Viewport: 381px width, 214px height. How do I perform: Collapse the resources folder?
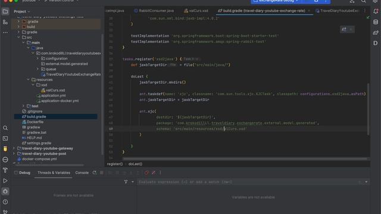click(x=28, y=80)
